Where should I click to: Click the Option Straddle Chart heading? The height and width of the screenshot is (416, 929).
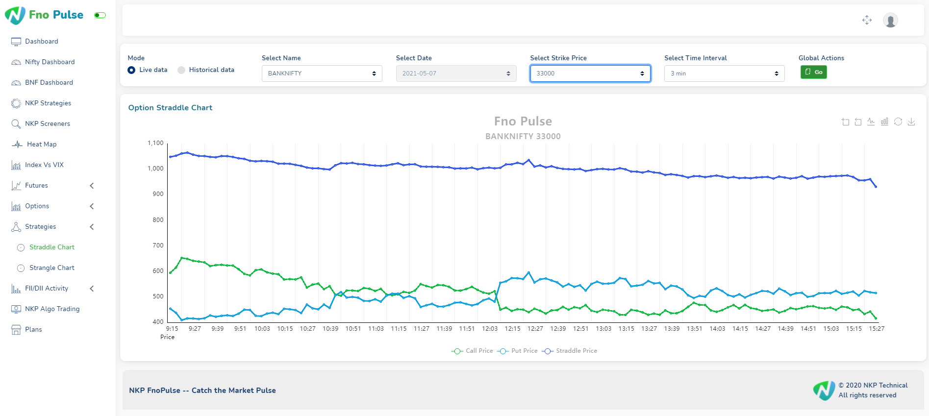[x=170, y=108]
